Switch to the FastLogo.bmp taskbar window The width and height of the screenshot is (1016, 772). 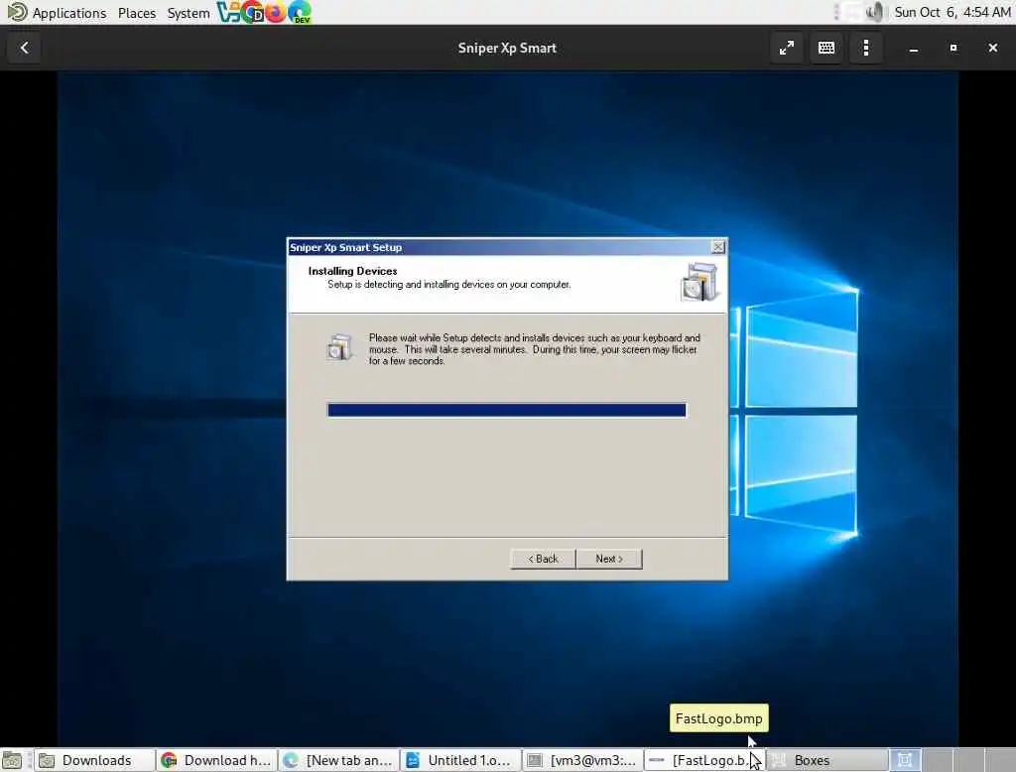(705, 760)
